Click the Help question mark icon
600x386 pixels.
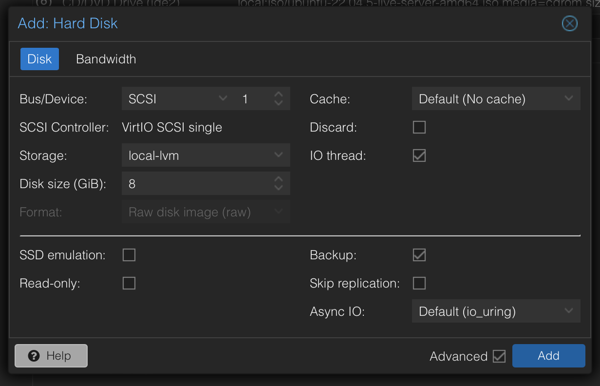pos(34,356)
